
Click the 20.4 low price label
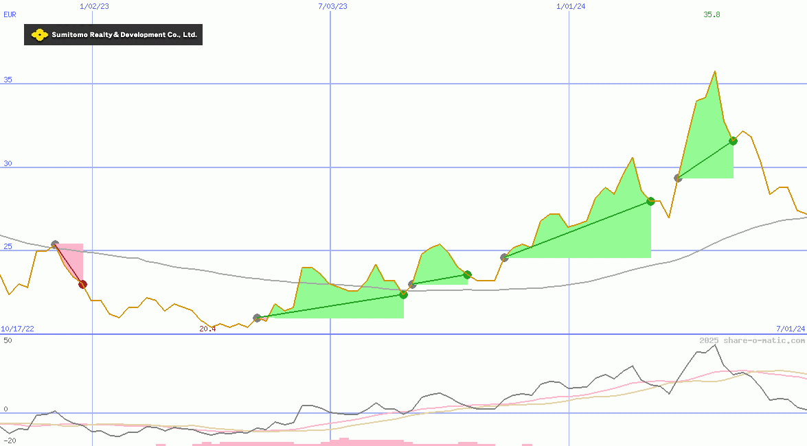coord(207,329)
